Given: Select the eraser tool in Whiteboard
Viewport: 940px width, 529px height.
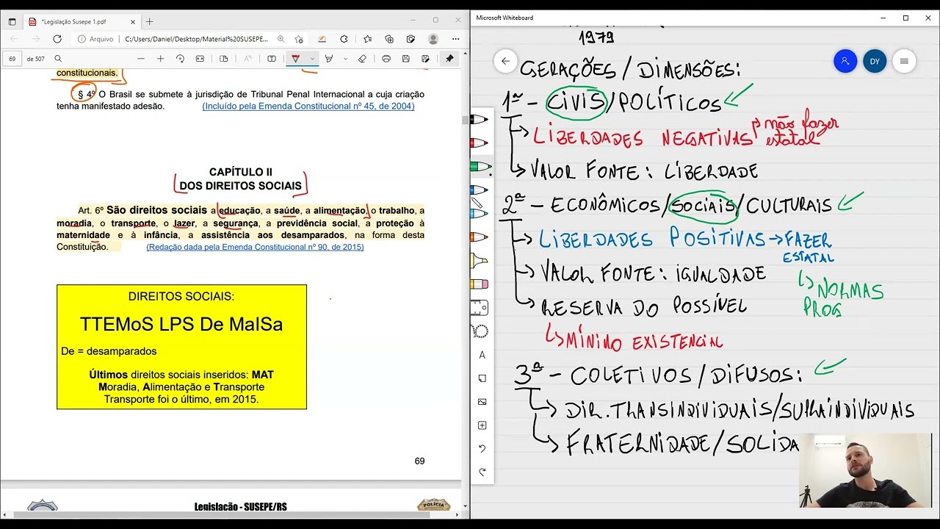Looking at the screenshot, I should (x=479, y=284).
